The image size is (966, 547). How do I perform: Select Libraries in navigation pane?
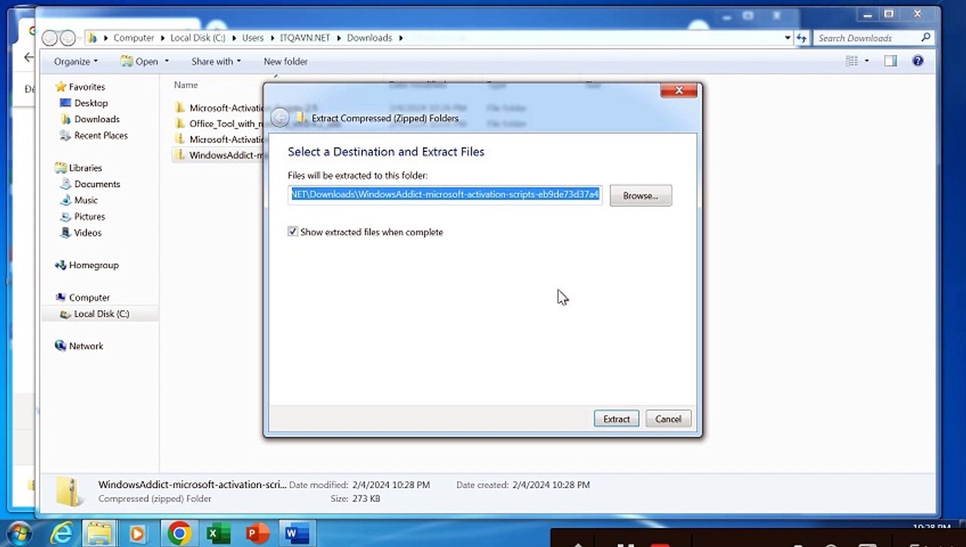coord(85,168)
